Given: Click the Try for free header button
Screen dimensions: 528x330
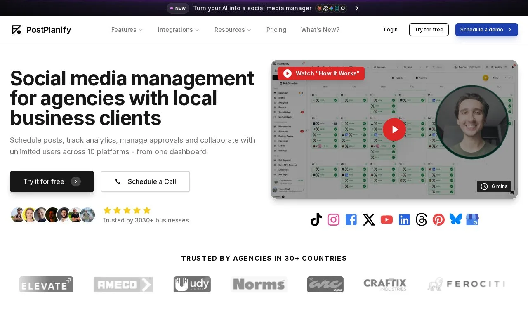Looking at the screenshot, I should (429, 30).
